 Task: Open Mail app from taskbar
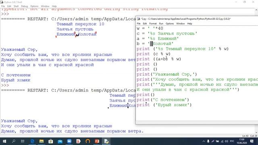(x=60, y=141)
